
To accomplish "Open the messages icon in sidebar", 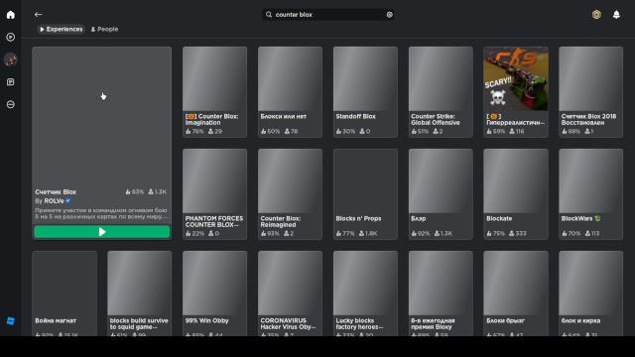I will (x=11, y=82).
